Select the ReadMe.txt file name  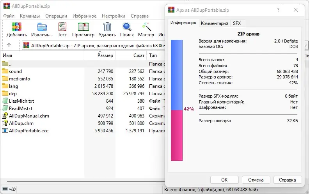21,109
